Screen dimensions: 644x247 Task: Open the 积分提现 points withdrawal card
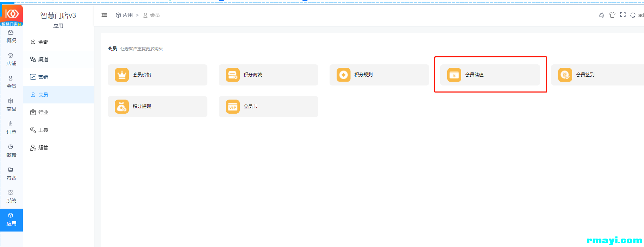[157, 107]
